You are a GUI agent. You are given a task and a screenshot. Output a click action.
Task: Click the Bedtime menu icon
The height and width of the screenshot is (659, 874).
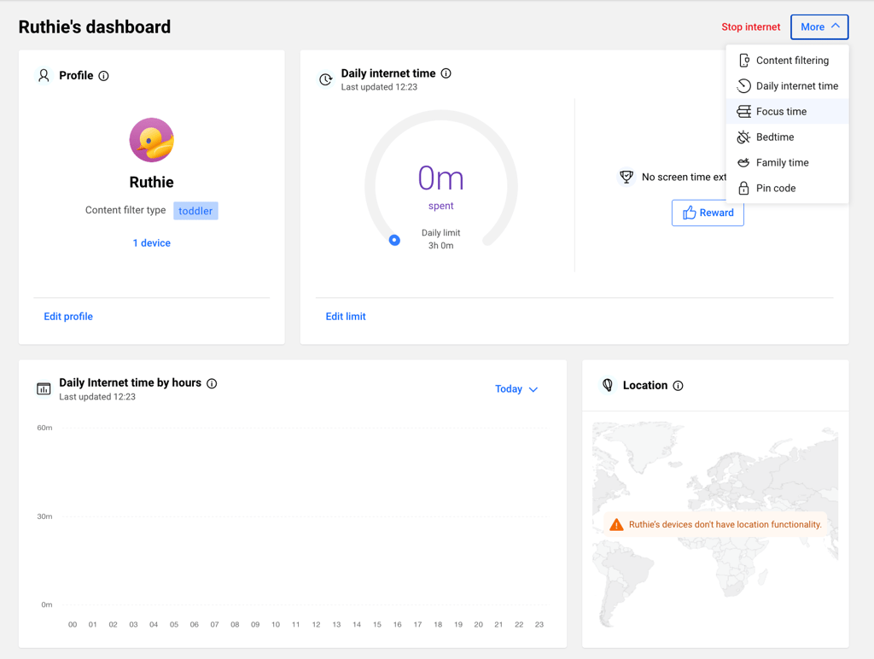743,137
